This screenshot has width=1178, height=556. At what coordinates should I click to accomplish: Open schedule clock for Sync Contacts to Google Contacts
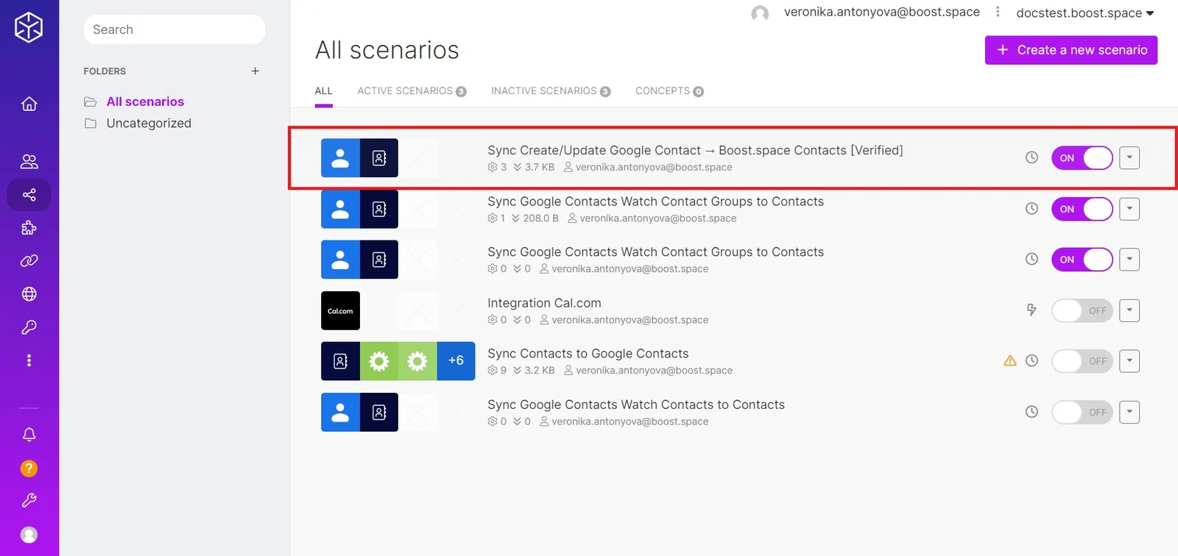coord(1031,361)
